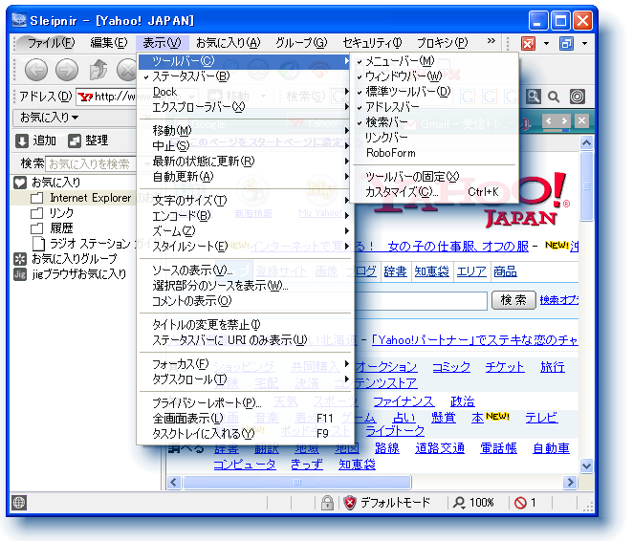Close the current tab with X on tab bar
The image size is (633, 541).
tap(581, 120)
